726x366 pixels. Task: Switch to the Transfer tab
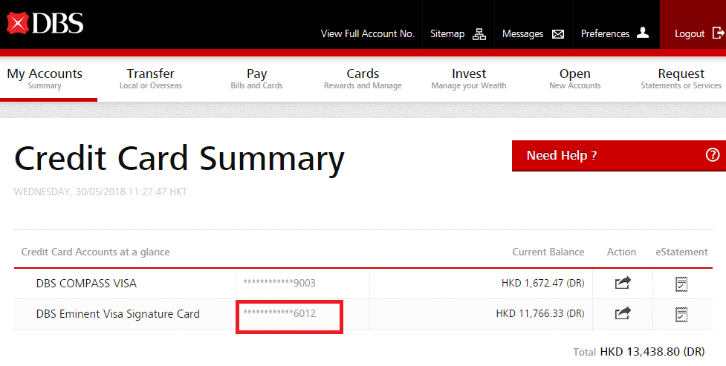pyautogui.click(x=150, y=78)
